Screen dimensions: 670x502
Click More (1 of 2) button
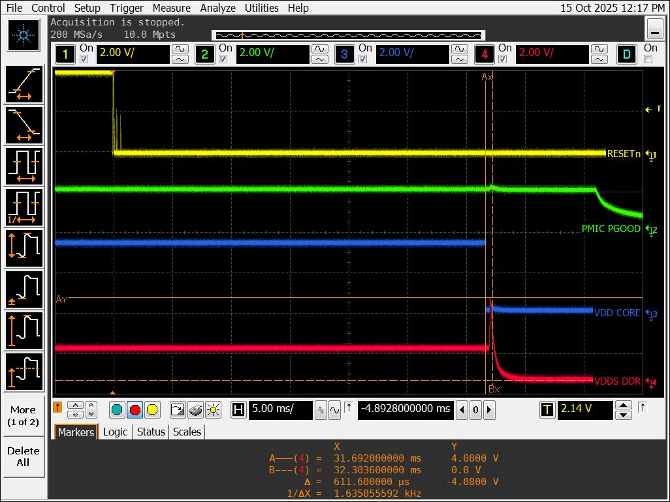tap(23, 416)
